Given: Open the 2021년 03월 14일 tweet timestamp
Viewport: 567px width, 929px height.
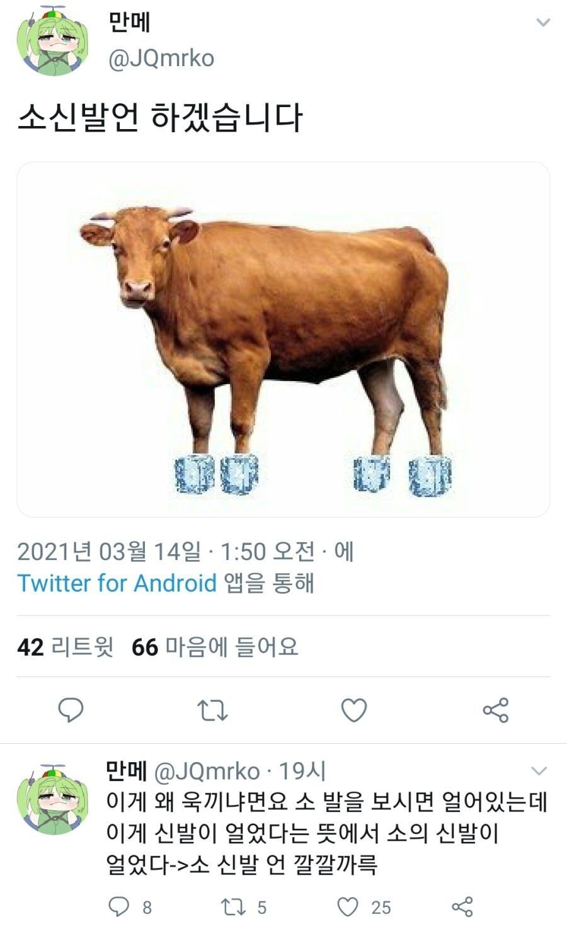Looking at the screenshot, I should point(109,552).
